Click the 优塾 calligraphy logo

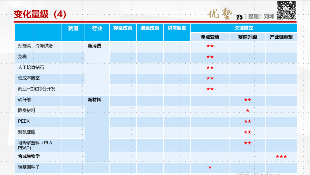coord(220,14)
